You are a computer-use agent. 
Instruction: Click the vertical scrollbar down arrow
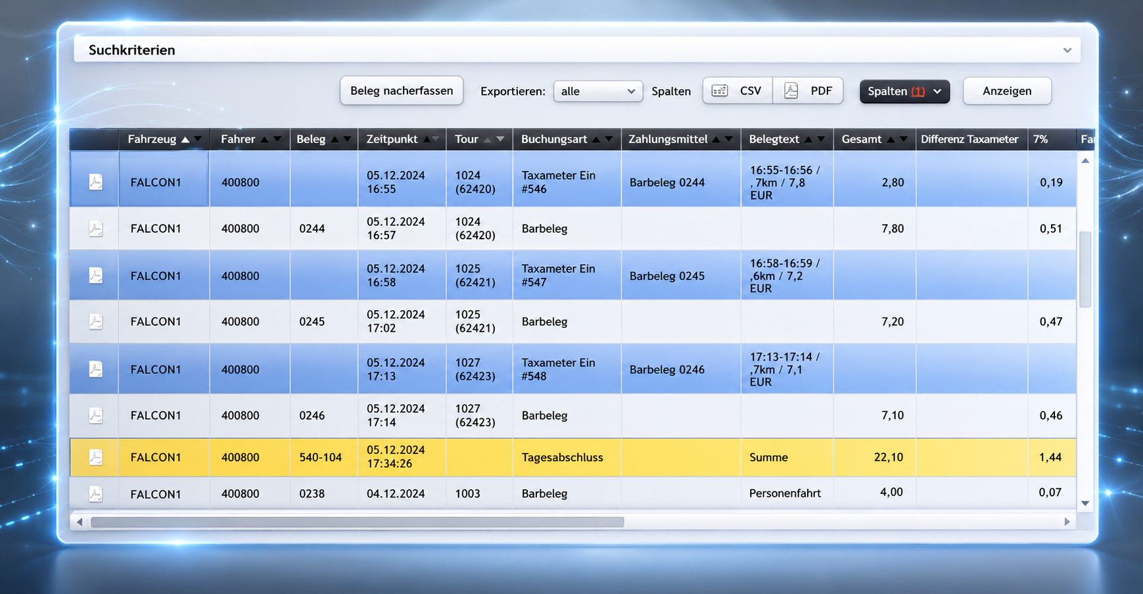coord(1085,503)
